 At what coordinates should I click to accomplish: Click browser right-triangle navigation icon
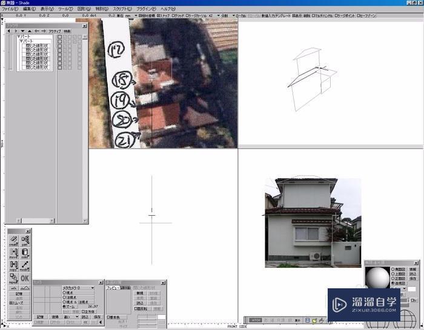coord(16,31)
